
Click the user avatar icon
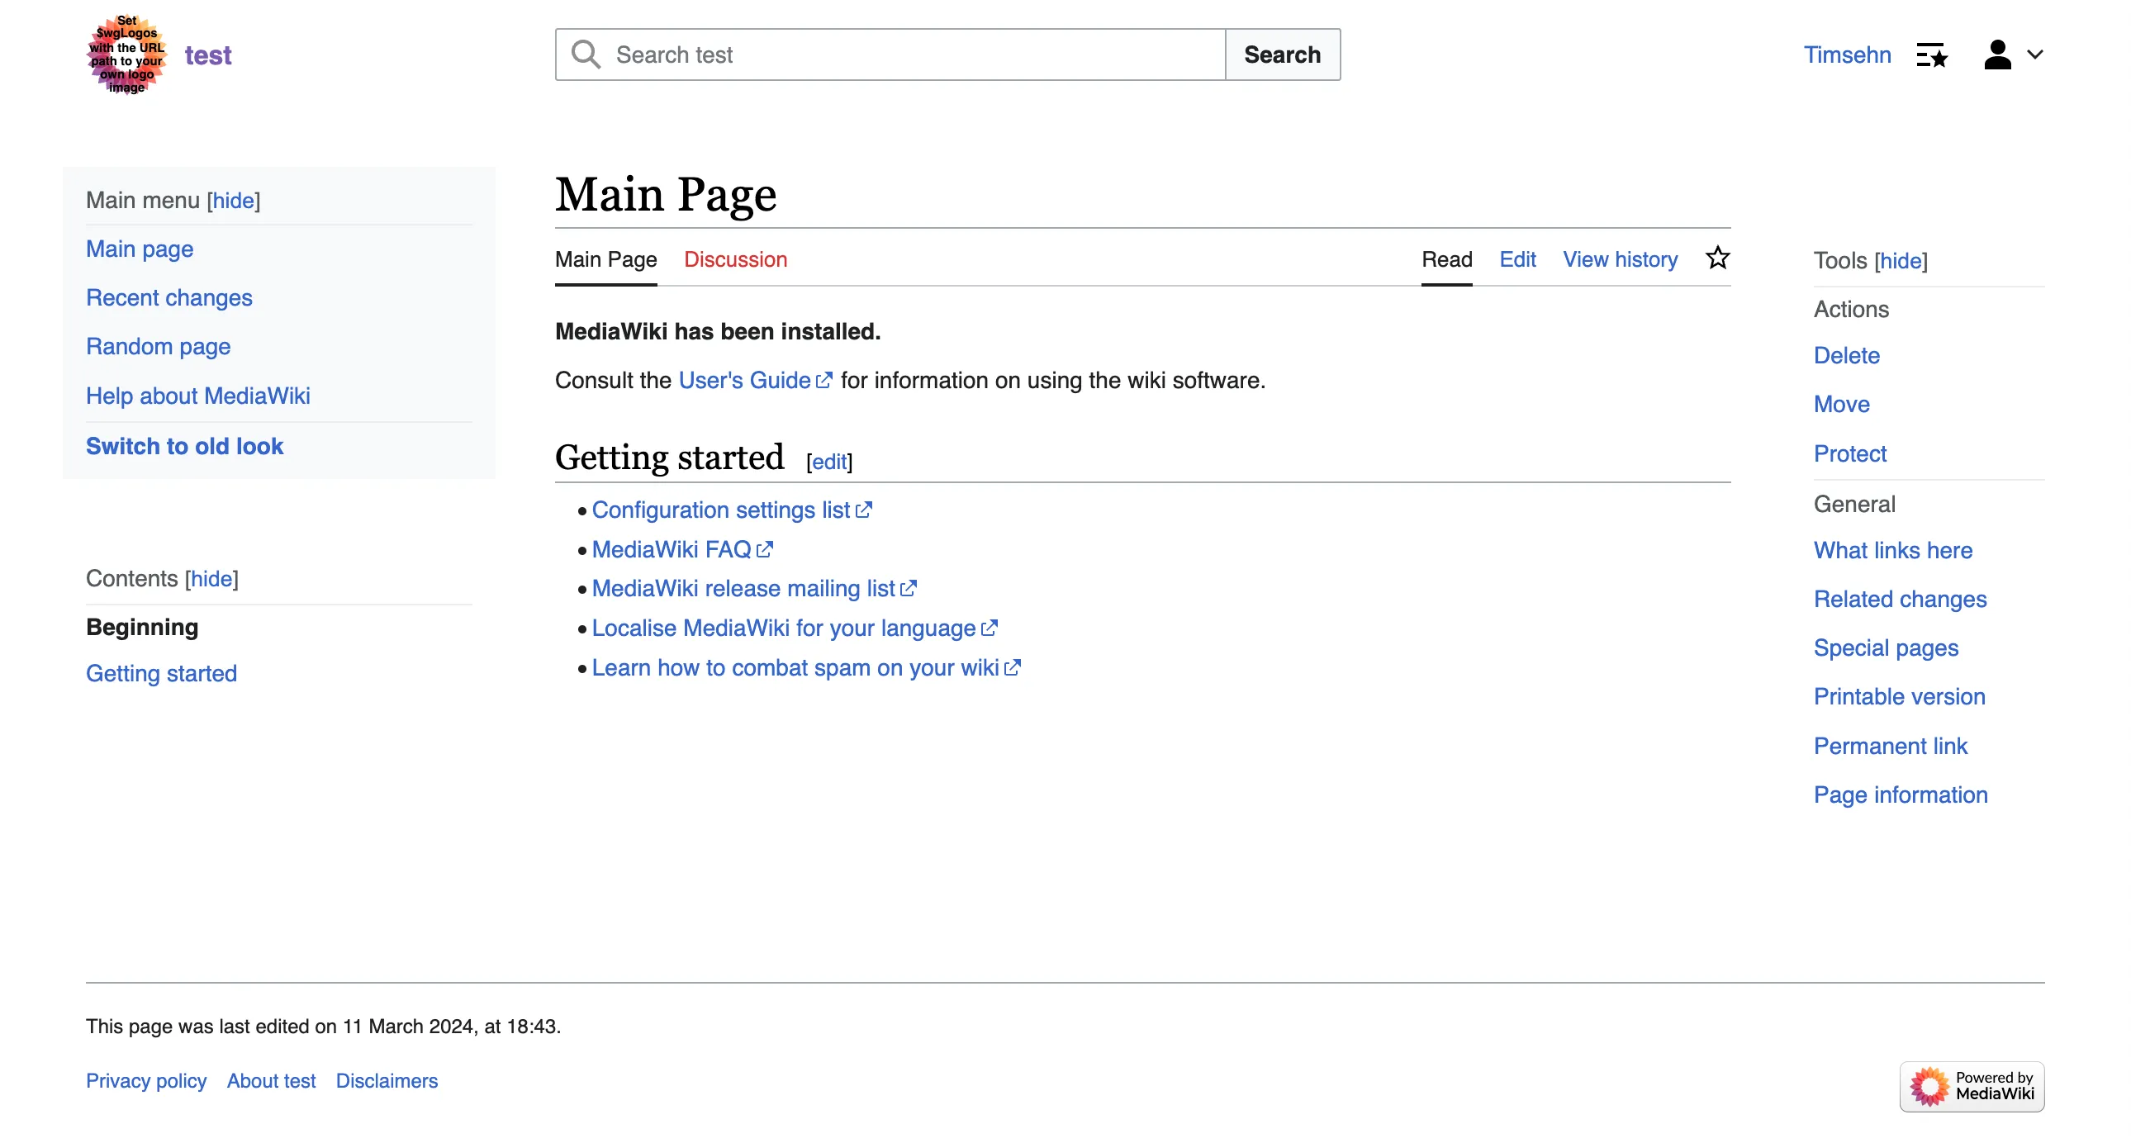[1997, 55]
